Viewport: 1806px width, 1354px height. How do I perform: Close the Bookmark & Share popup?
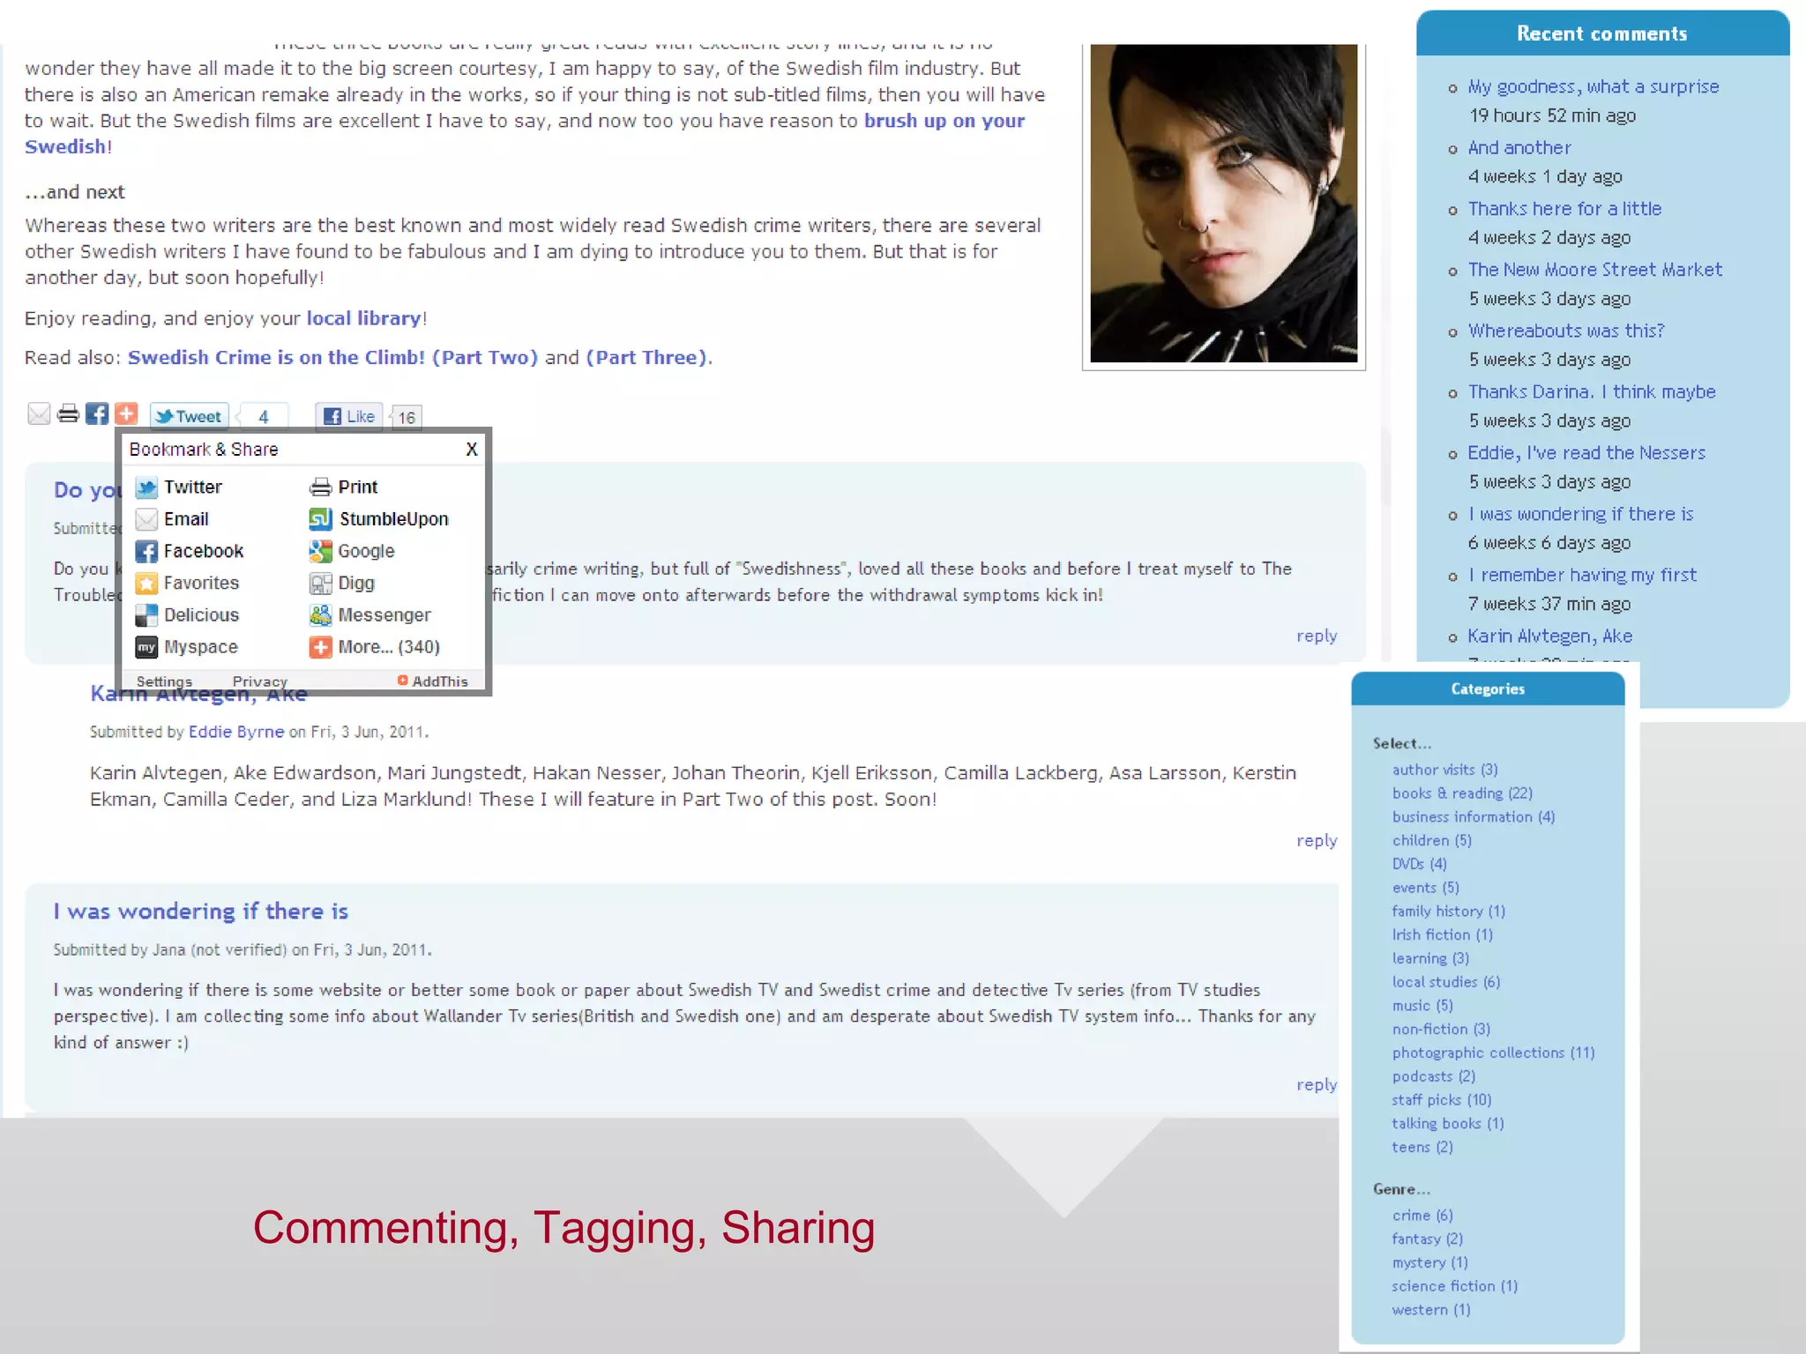[472, 450]
